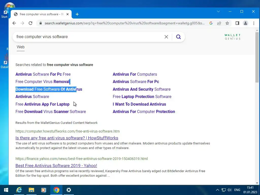Open volume tray icon

pyautogui.click(x=230, y=190)
